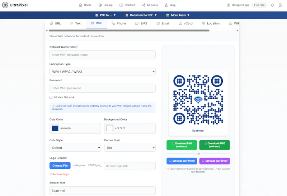This screenshot has width=287, height=196.
Task: Click the Ultrapixel.app account name
Action: pyautogui.click(x=240, y=5)
